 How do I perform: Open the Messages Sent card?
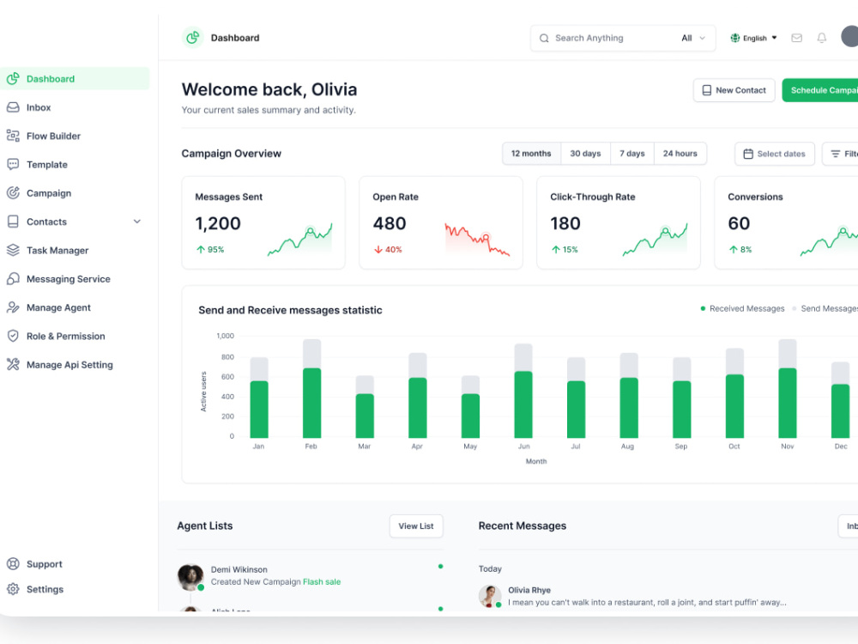[263, 222]
